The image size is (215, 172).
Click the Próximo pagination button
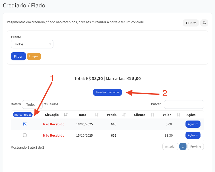point(195,147)
